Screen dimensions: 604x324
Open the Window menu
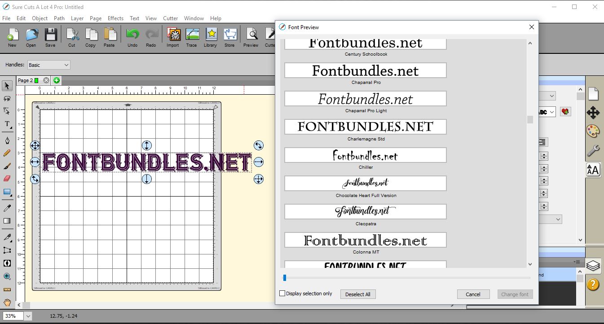[194, 18]
